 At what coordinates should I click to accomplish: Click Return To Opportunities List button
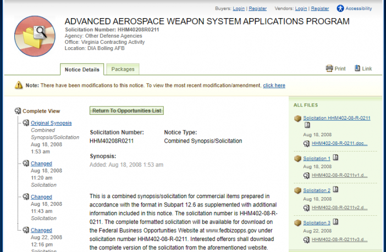[x=126, y=111]
